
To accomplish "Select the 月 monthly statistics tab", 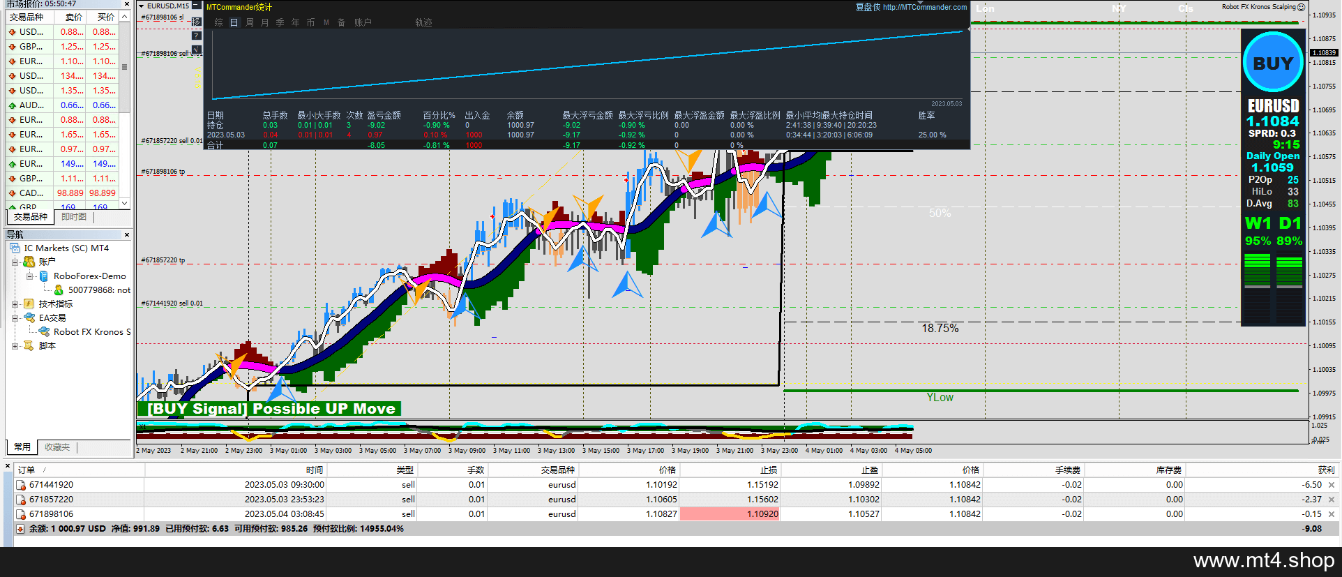I will click(264, 22).
